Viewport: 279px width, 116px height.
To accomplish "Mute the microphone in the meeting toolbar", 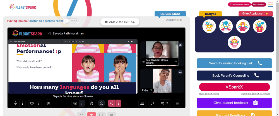I will pyautogui.click(x=16, y=103).
